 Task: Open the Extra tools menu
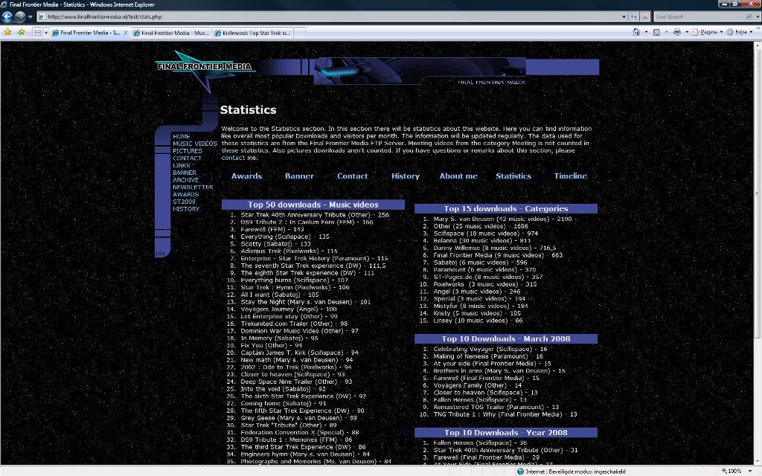click(739, 32)
